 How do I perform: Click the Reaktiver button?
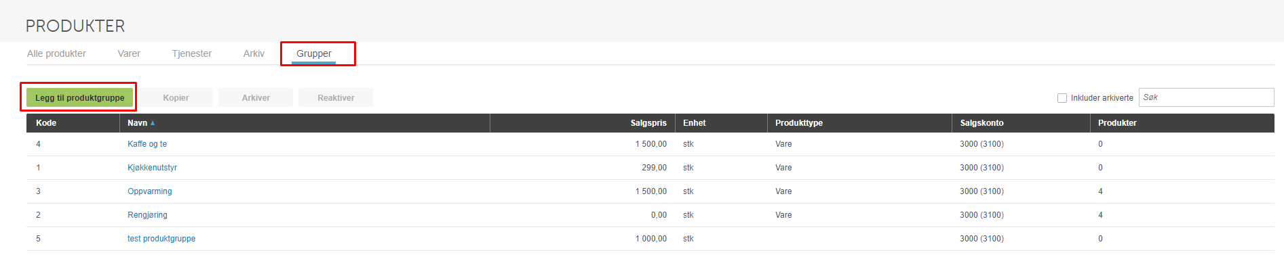pos(336,97)
